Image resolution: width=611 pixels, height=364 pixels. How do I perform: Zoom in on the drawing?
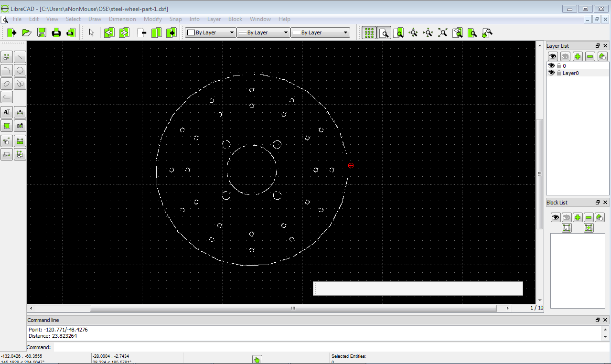click(413, 32)
